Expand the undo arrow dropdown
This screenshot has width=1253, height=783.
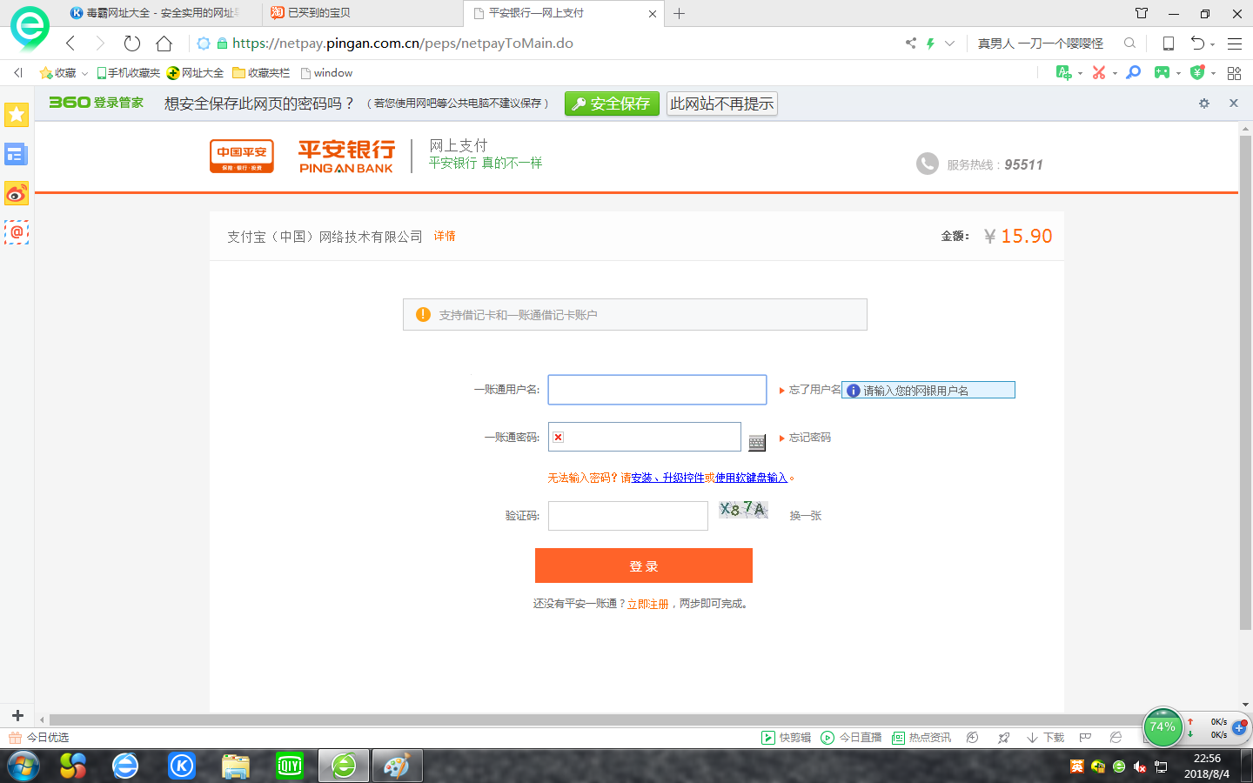point(1212,44)
